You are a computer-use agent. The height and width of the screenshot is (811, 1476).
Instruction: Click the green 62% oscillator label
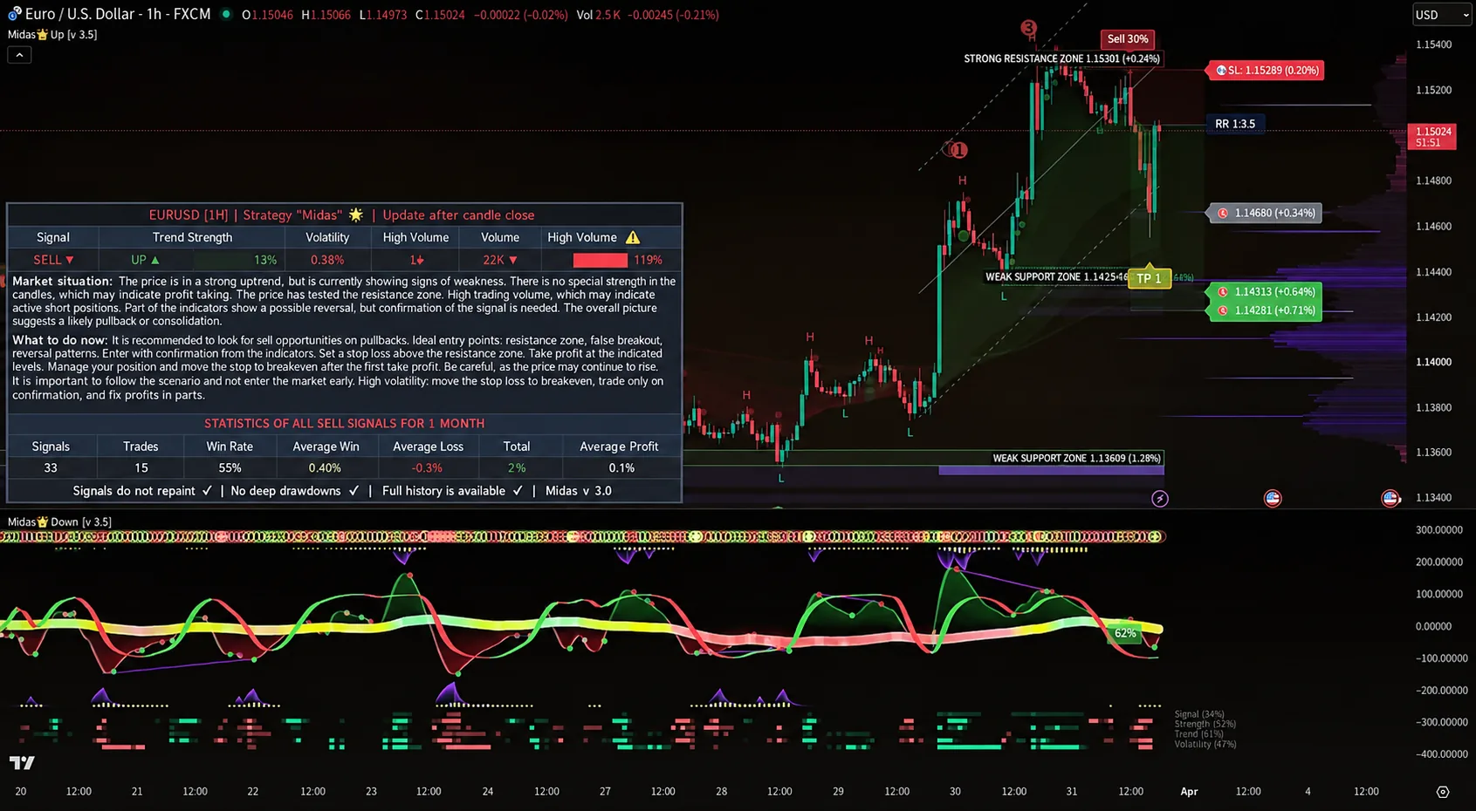pyautogui.click(x=1125, y=633)
